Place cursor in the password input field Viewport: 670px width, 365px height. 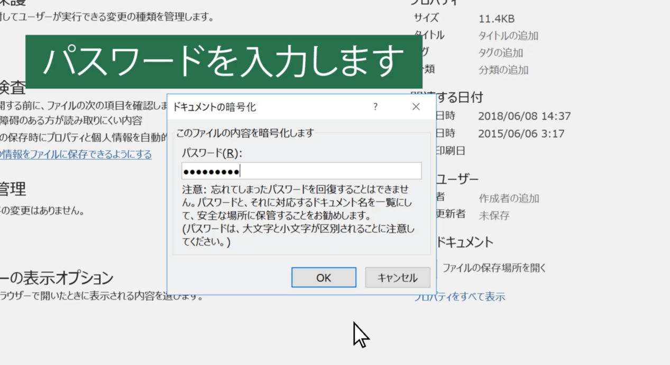(x=301, y=170)
